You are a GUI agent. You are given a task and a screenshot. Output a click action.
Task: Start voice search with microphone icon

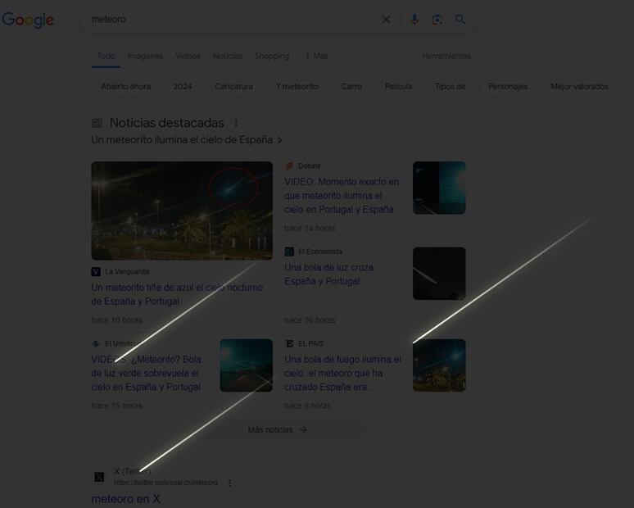414,20
